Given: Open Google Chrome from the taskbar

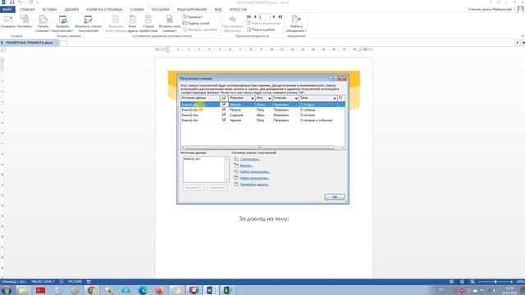Looking at the screenshot, I should coord(91,290).
